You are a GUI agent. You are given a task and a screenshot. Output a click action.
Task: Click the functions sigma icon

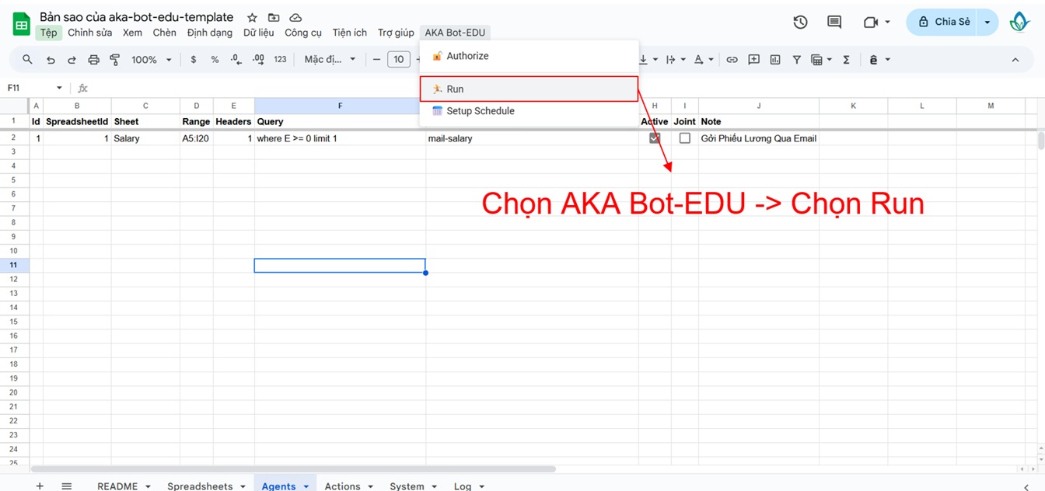[x=846, y=60]
